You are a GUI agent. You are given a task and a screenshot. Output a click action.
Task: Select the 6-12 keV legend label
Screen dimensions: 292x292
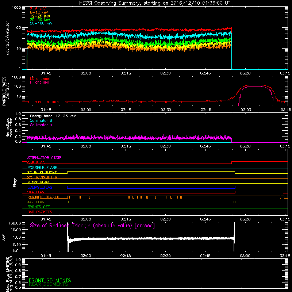coord(39,12)
